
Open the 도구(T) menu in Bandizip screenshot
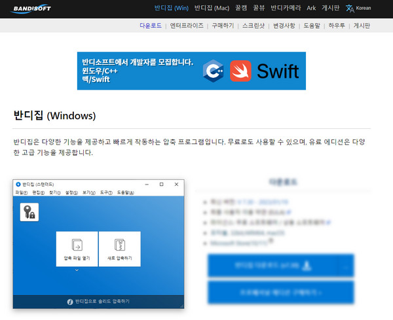(106, 192)
